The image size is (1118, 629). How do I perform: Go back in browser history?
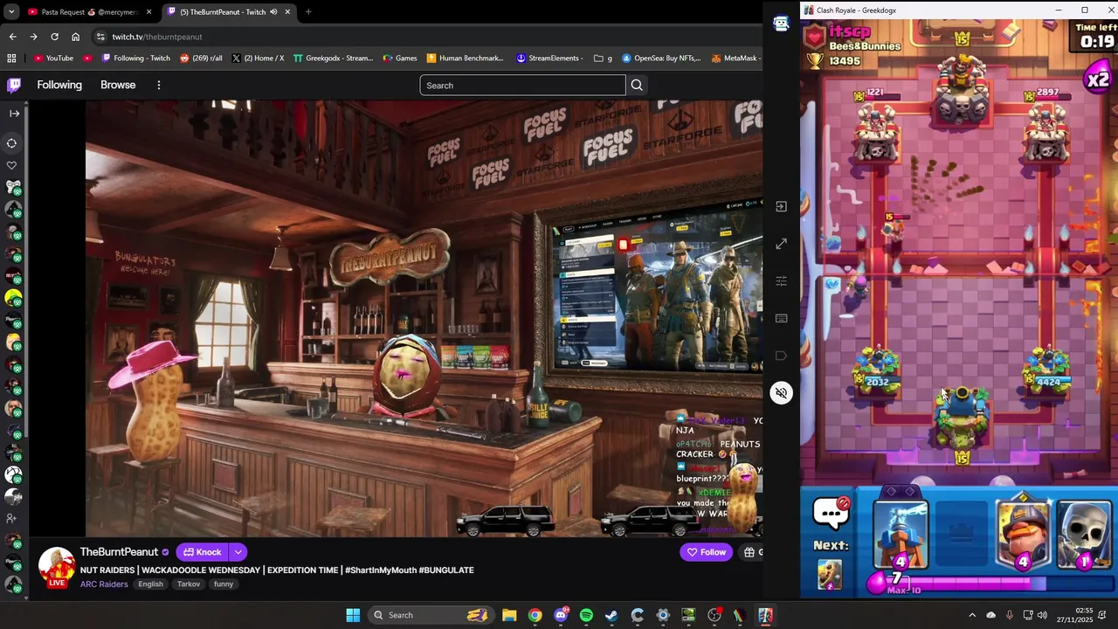[12, 37]
